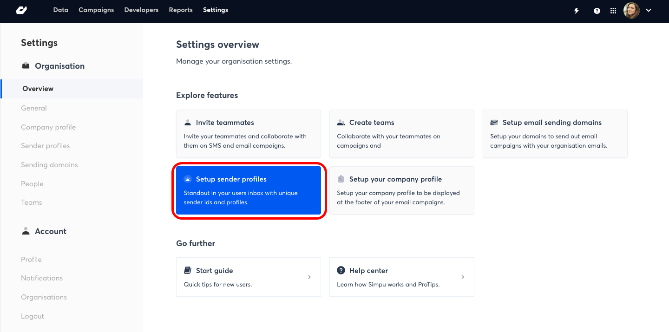Image resolution: width=669 pixels, height=332 pixels.
Task: Open the Invite teammates card
Action: (x=249, y=134)
